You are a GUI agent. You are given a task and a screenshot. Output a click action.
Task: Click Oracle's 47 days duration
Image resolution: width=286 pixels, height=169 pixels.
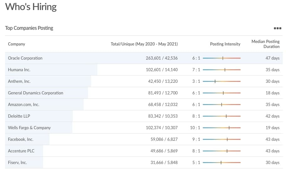click(273, 58)
